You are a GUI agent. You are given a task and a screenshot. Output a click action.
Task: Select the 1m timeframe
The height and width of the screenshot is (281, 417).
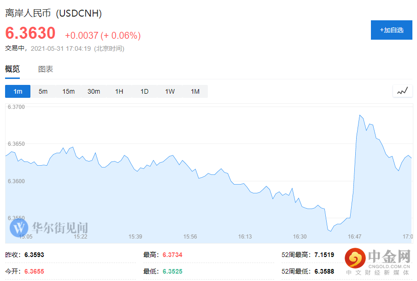18,91
